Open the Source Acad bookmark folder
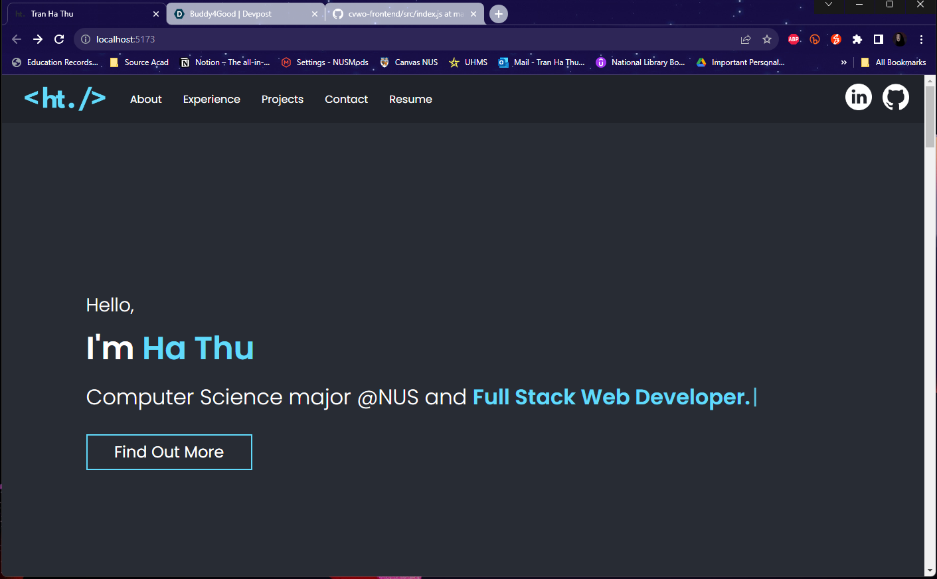937x579 pixels. tap(139, 62)
